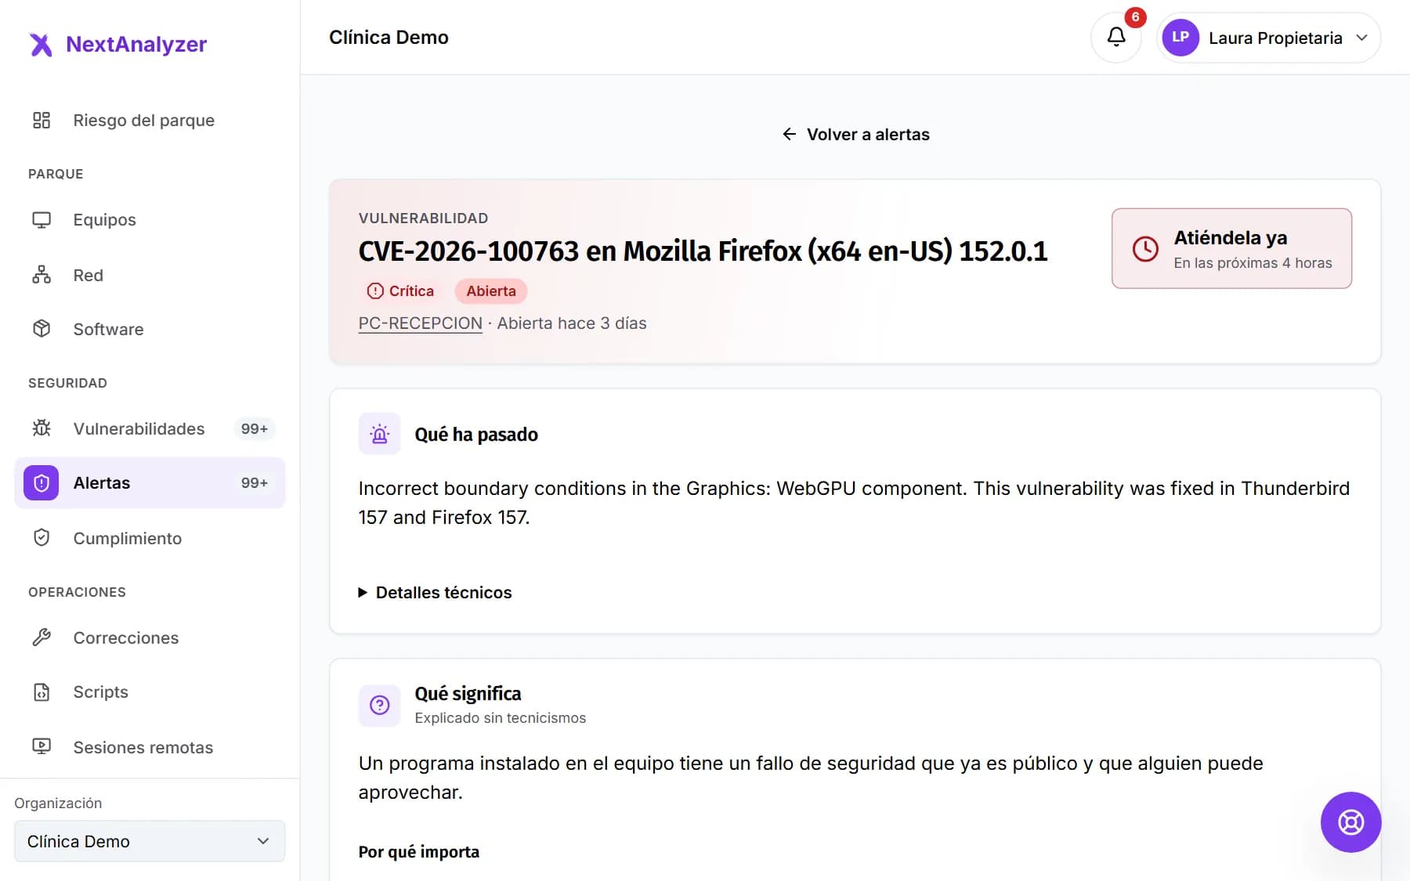1410x881 pixels.
Task: Click the Red network icon
Action: [42, 275]
